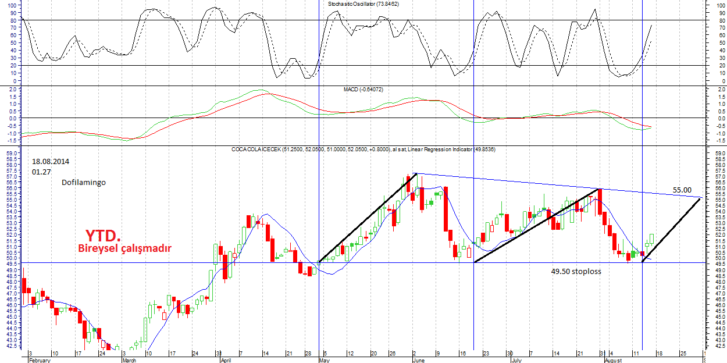
Task: Click the purple marker on August candle
Action: coord(642,254)
